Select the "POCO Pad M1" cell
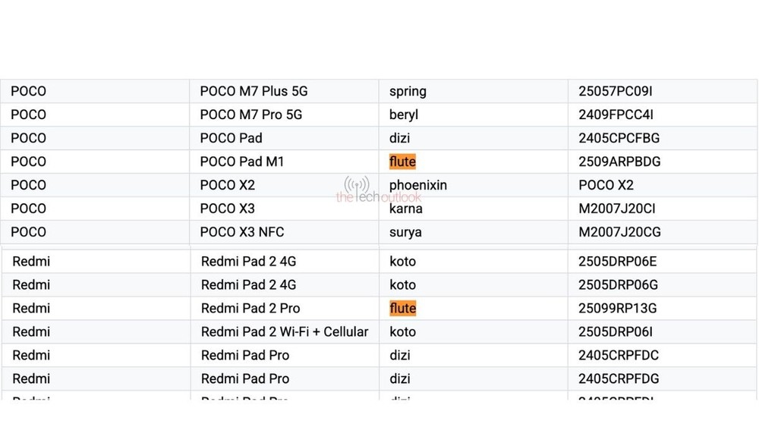The width and height of the screenshot is (759, 427). pos(241,162)
